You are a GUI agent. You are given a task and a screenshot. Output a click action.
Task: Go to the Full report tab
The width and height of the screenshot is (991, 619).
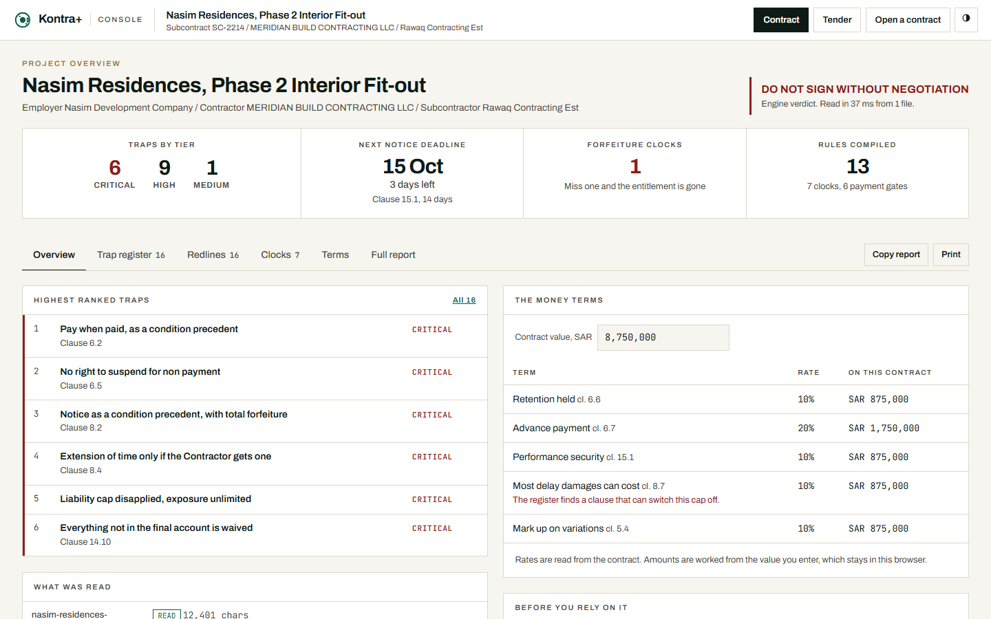(x=393, y=255)
